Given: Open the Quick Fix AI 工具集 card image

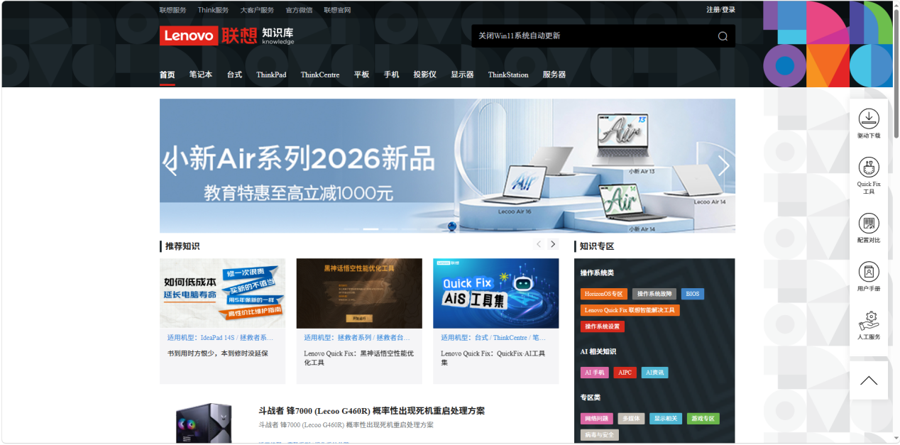Looking at the screenshot, I should (496, 293).
